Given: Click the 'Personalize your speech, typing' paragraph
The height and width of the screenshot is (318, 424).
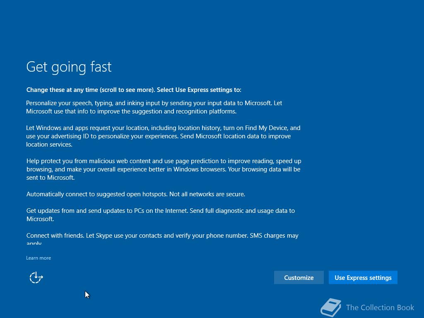Looking at the screenshot, I should point(154,107).
